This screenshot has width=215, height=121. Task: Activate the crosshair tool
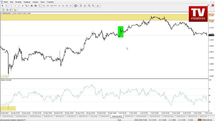pyautogui.click(x=6, y=6)
